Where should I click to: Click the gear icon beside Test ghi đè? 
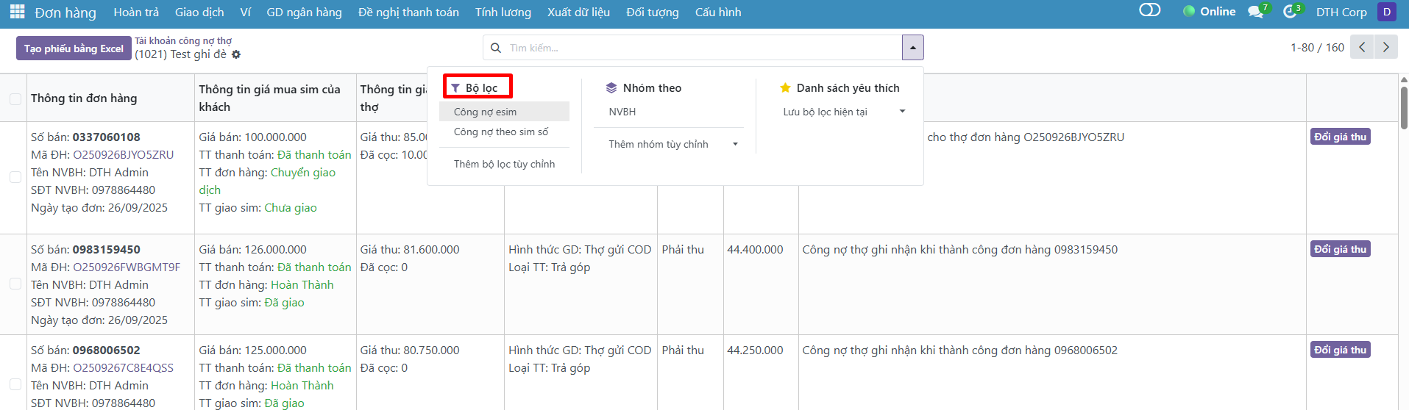pyautogui.click(x=236, y=54)
